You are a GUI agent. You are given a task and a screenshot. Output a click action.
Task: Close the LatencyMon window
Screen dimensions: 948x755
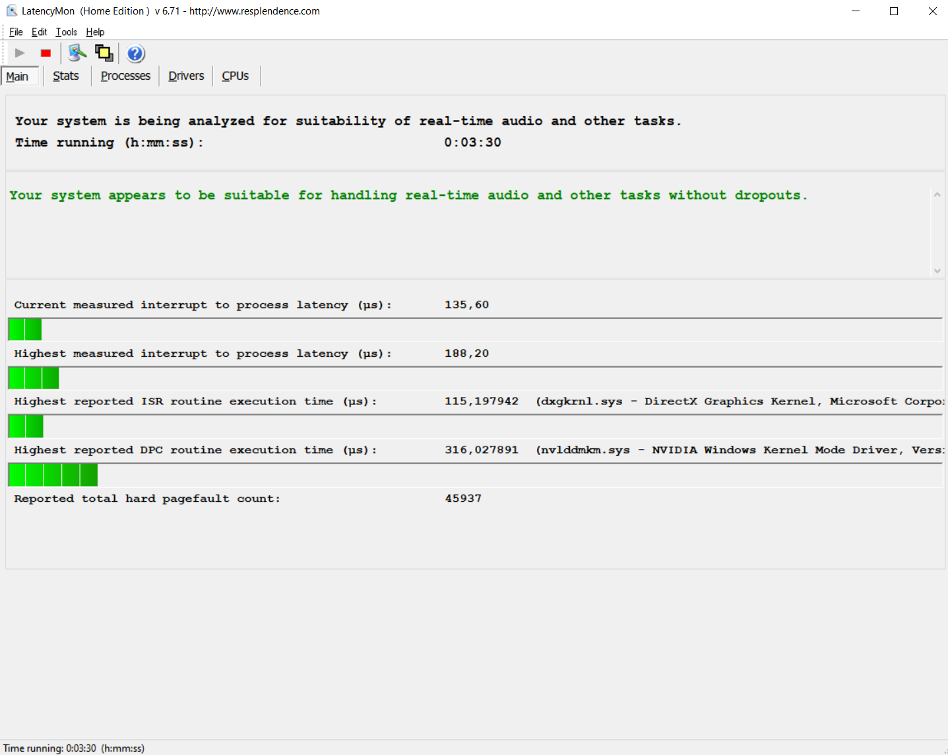tap(932, 11)
